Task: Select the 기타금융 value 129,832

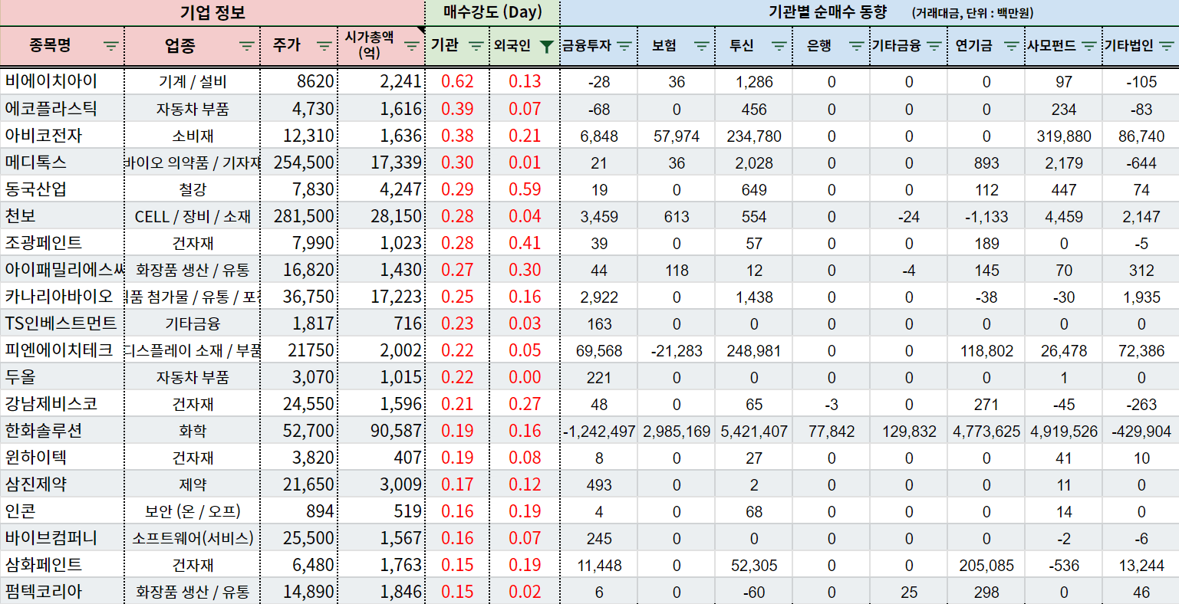Action: 909,431
